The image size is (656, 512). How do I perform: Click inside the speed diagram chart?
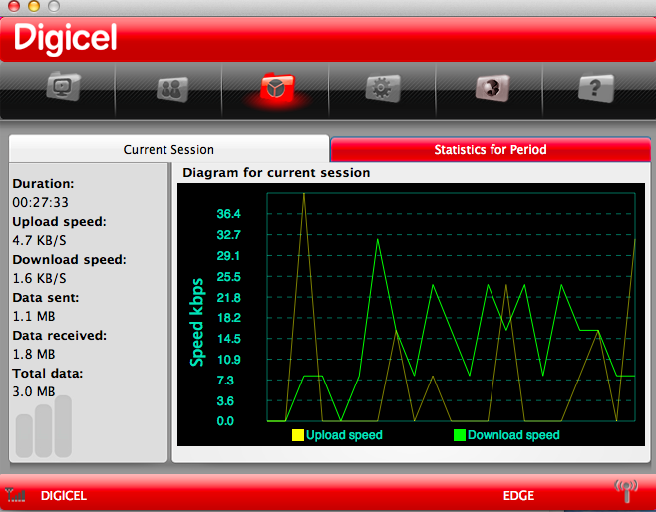click(451, 307)
